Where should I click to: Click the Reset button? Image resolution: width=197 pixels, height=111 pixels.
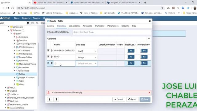pos(132,99)
